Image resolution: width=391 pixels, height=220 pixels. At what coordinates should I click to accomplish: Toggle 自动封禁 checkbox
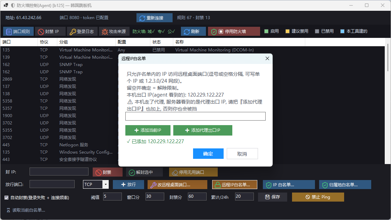7,197
